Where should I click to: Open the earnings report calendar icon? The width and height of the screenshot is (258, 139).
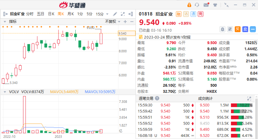(141, 37)
